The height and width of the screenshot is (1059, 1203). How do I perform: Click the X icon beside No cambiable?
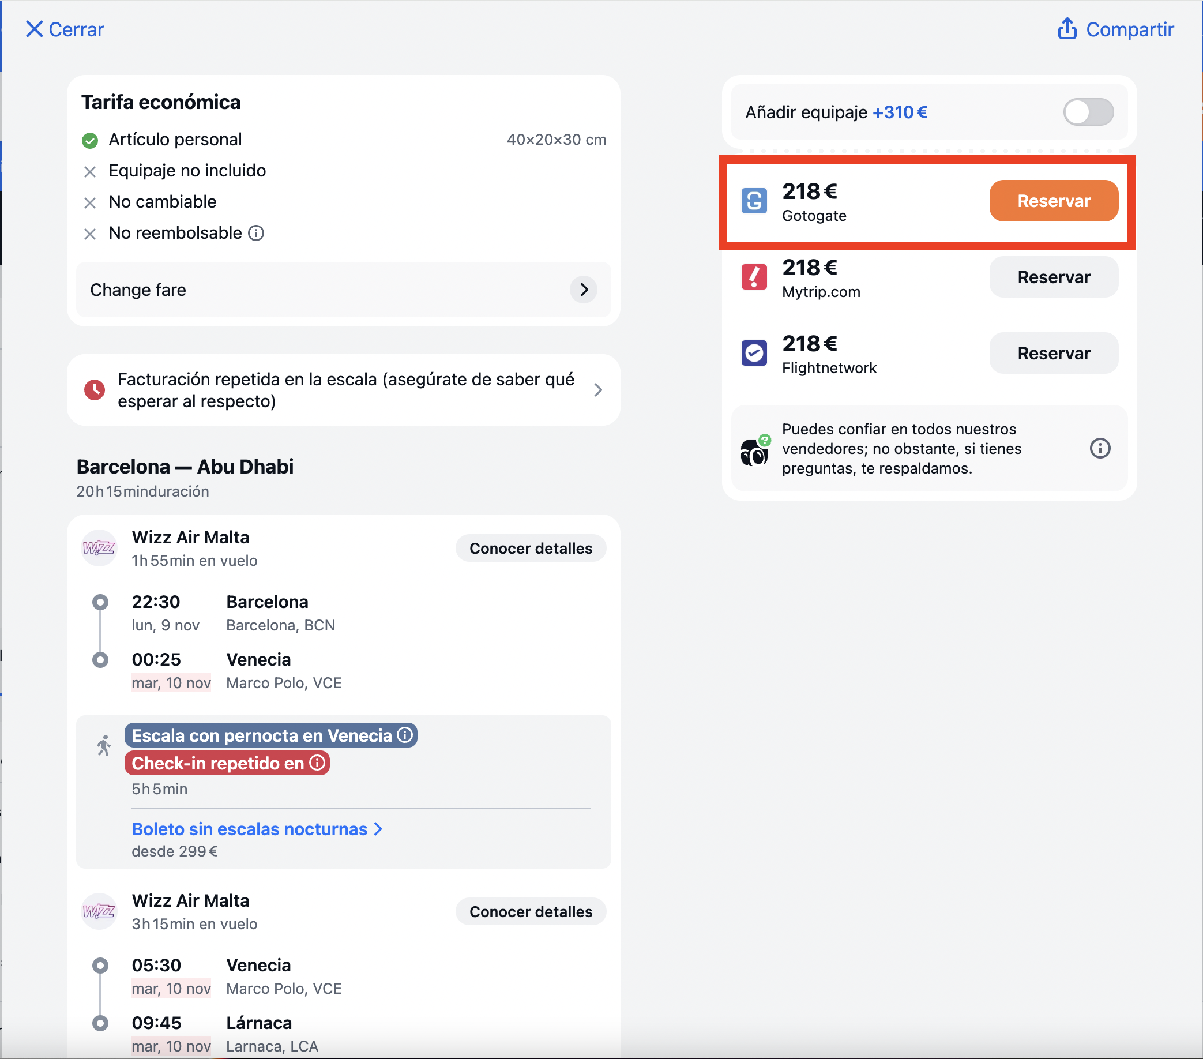point(89,202)
